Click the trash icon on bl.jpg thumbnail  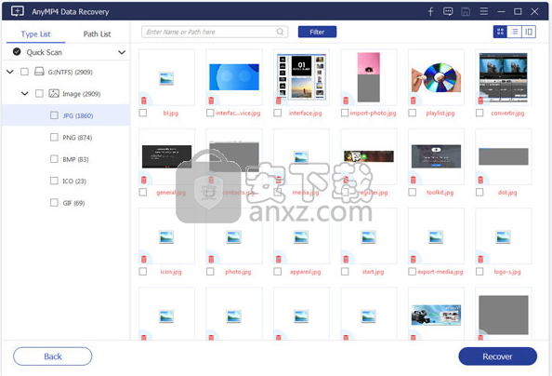pyautogui.click(x=144, y=101)
